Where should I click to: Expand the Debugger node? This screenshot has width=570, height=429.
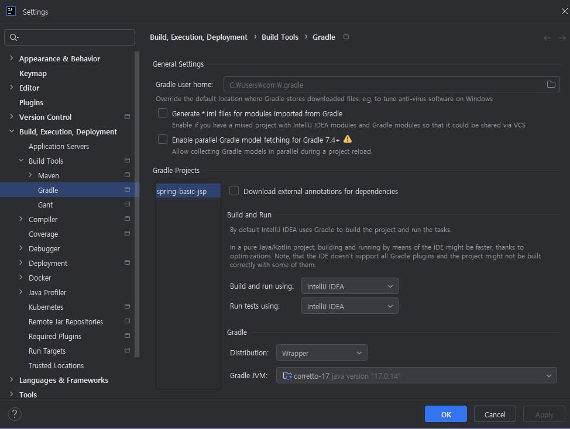coord(21,248)
